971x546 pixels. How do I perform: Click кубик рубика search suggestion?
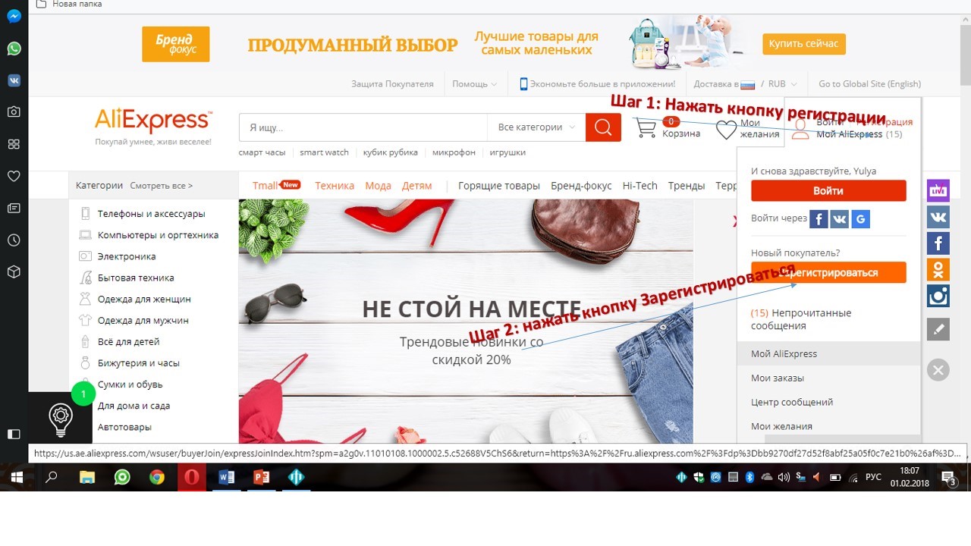390,152
